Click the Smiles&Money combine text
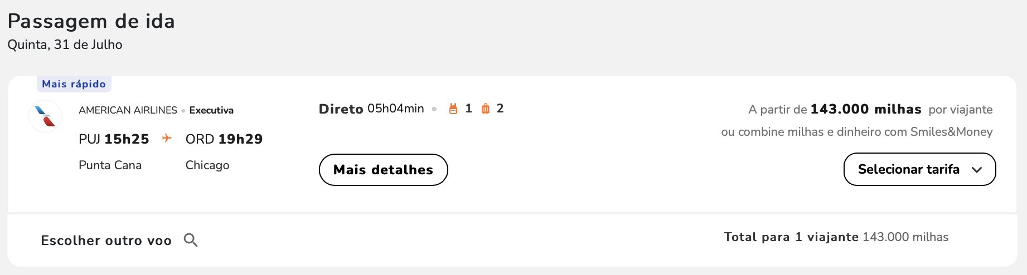The image size is (1027, 275). click(x=856, y=132)
